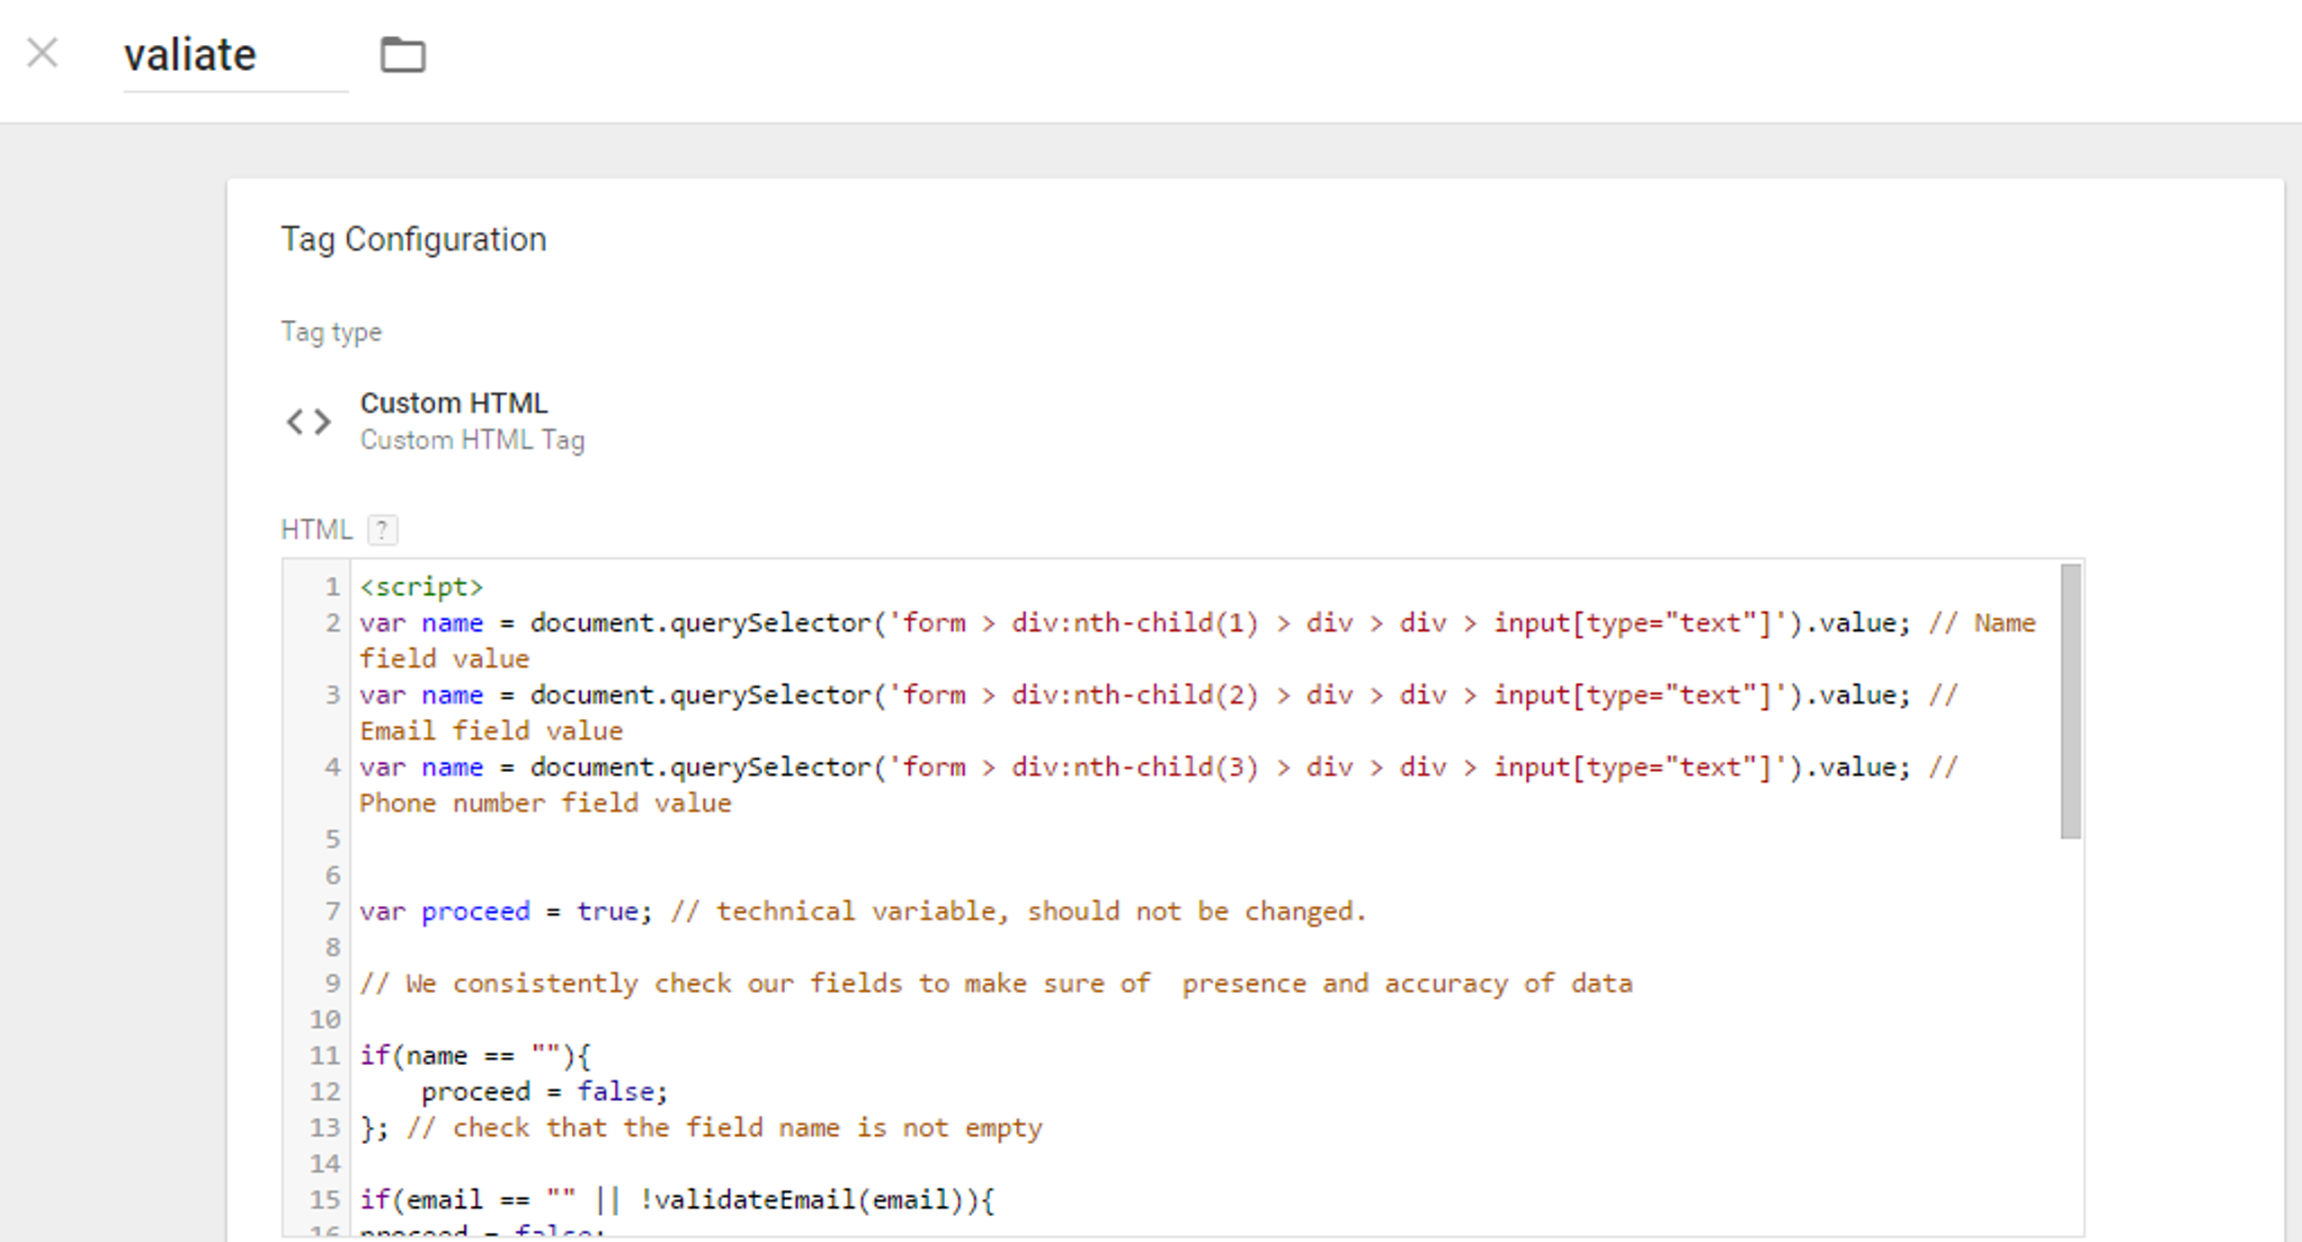Click line number 5 in gutter

click(x=332, y=839)
